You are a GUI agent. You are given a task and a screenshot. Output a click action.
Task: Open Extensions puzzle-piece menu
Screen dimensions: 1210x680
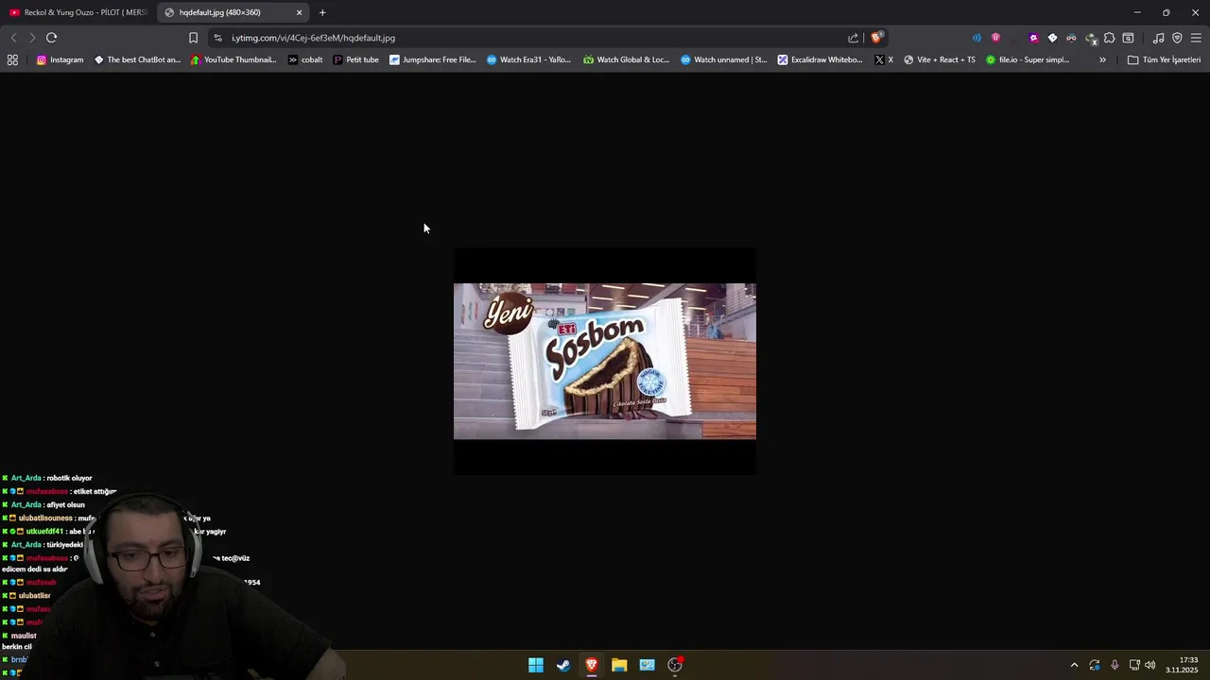(x=1110, y=38)
